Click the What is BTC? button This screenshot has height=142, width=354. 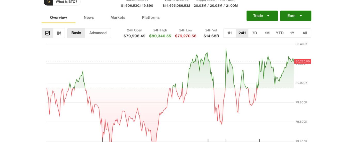(x=62, y=2)
